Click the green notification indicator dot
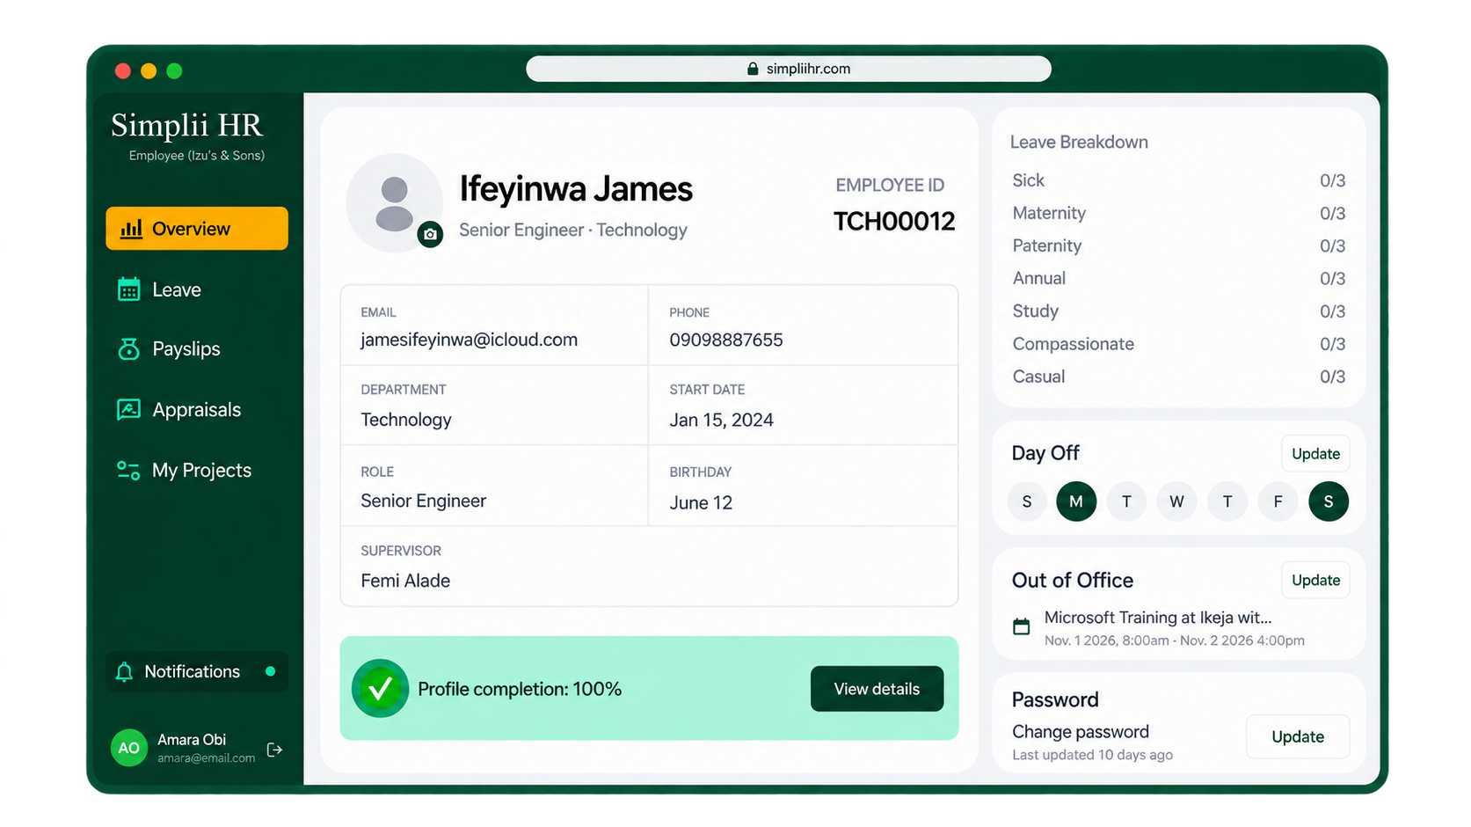Image resolution: width=1471 pixels, height=827 pixels. pos(271,671)
